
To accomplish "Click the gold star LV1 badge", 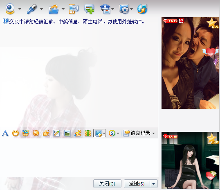I will click(212, 23).
